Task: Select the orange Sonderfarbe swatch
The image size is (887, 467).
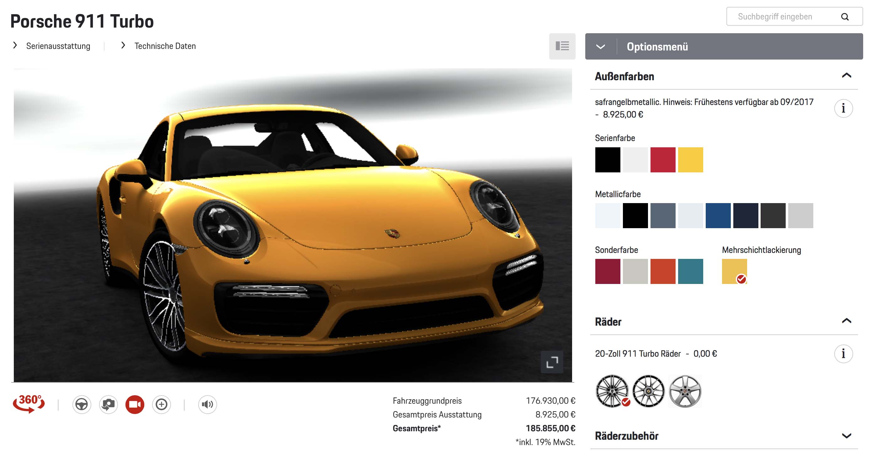Action: click(663, 271)
